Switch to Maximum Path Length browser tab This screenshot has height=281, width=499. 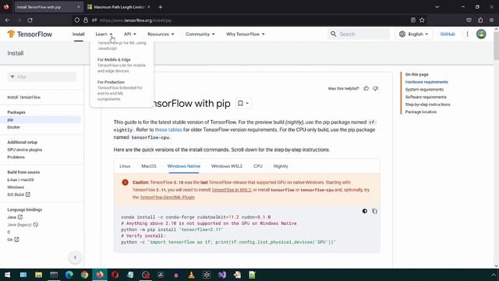(x=119, y=7)
